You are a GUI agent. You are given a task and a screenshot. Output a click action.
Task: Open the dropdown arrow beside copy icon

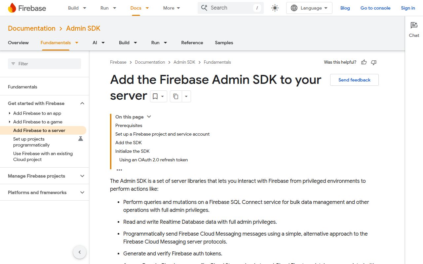186,96
